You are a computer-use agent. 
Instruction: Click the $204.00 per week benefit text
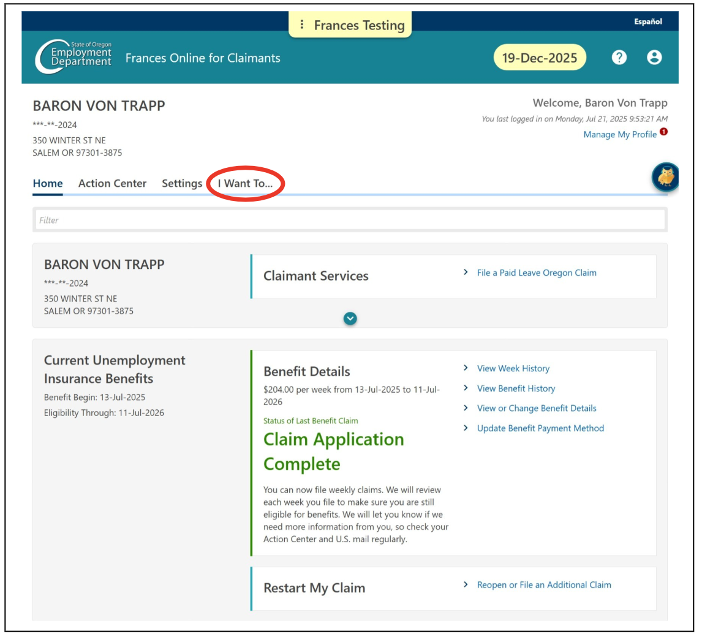(x=352, y=395)
